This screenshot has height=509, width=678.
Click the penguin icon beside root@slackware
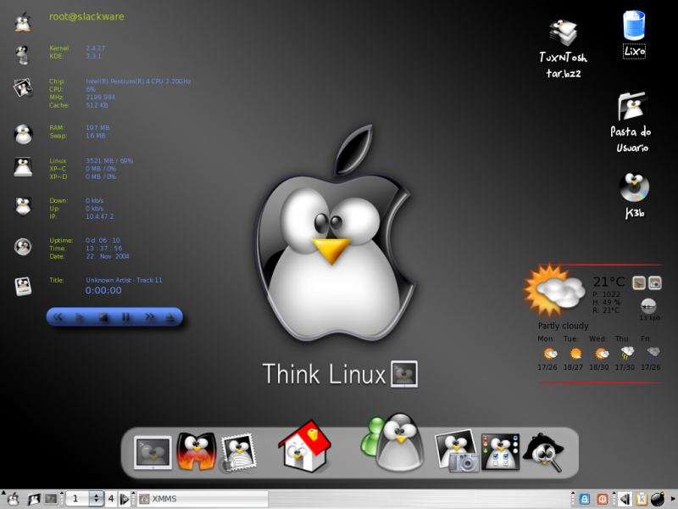(x=23, y=22)
